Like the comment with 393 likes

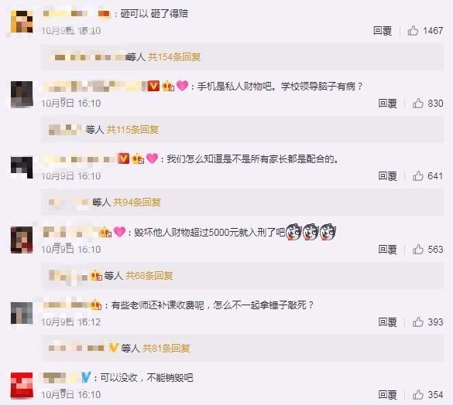tap(417, 322)
